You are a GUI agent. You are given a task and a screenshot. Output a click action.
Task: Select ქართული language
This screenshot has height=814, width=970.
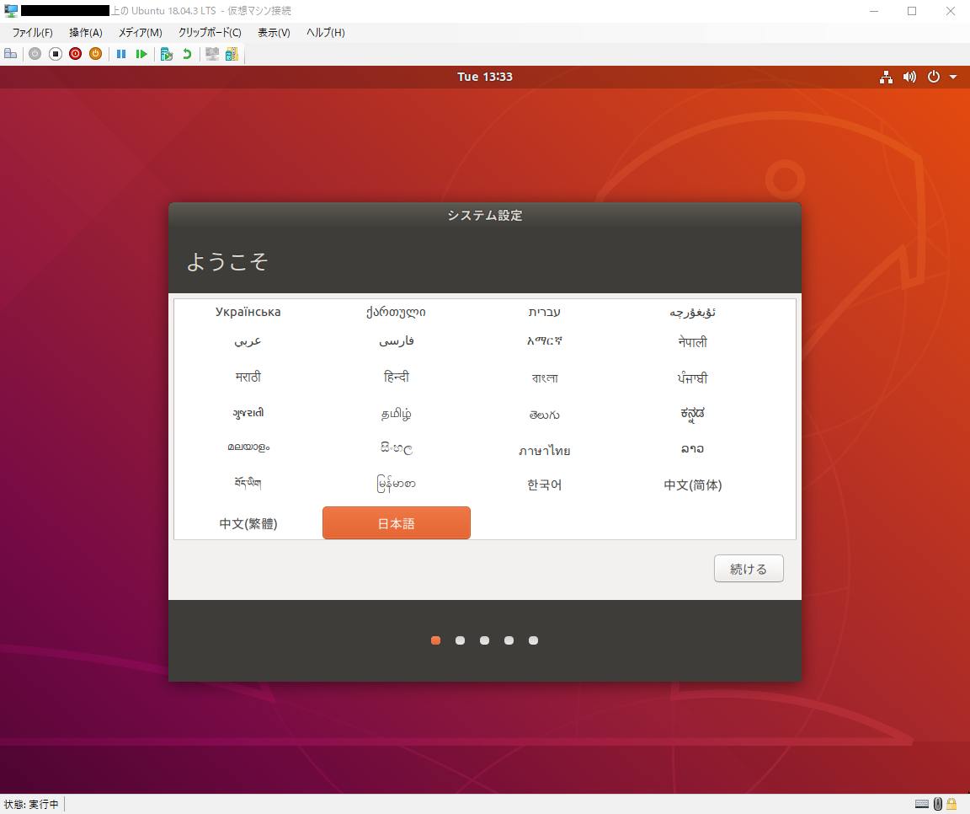click(396, 312)
